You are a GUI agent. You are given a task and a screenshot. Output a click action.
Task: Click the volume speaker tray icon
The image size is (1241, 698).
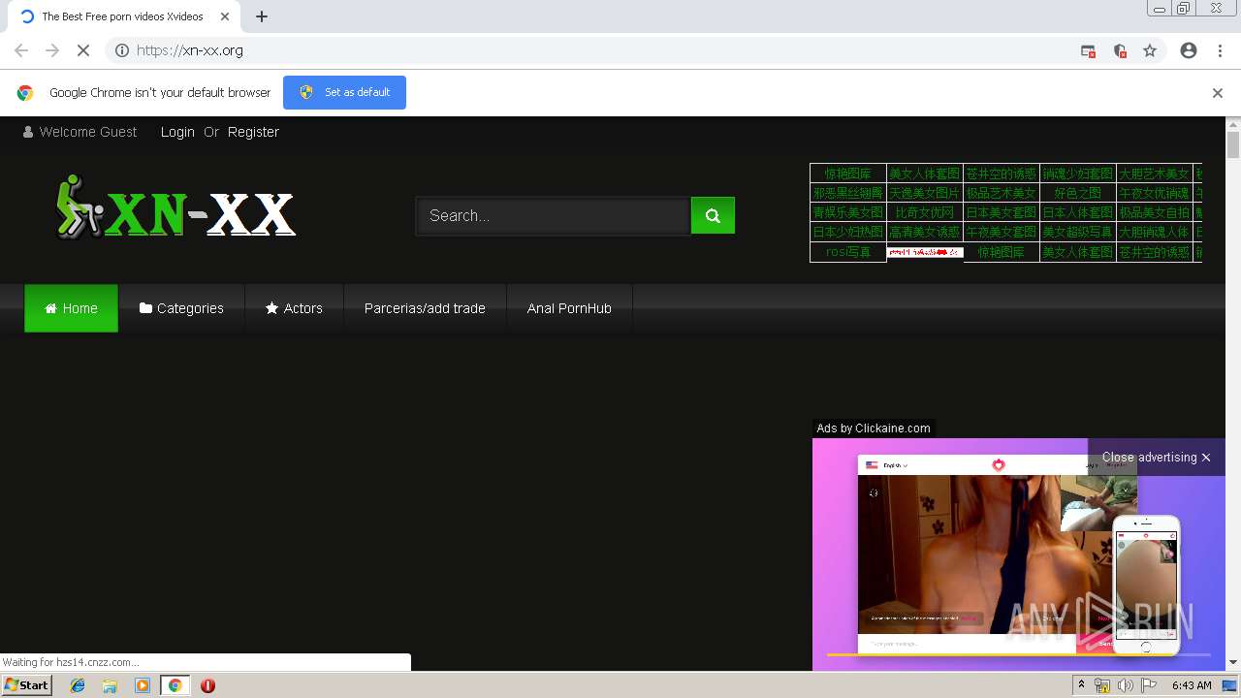[x=1125, y=685]
